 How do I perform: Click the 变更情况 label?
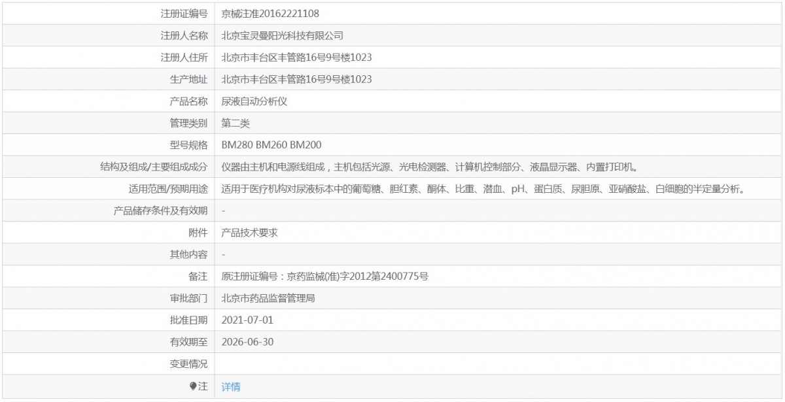tap(189, 364)
